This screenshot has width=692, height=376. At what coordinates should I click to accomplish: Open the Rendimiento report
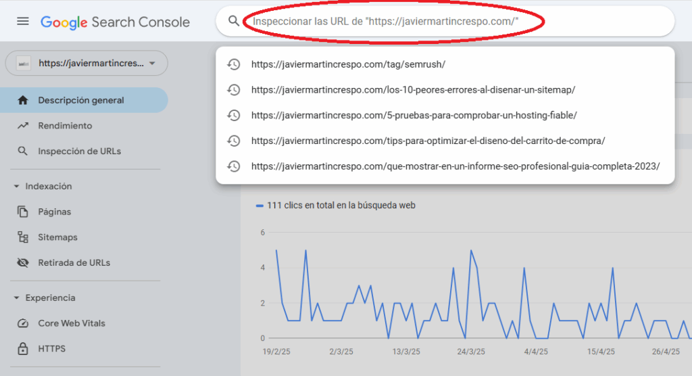(65, 126)
